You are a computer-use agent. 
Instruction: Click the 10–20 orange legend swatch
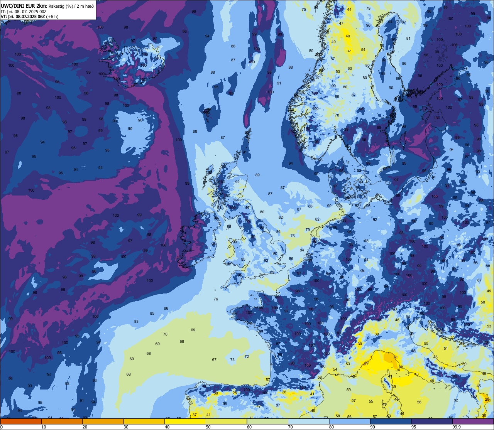tap(62, 421)
